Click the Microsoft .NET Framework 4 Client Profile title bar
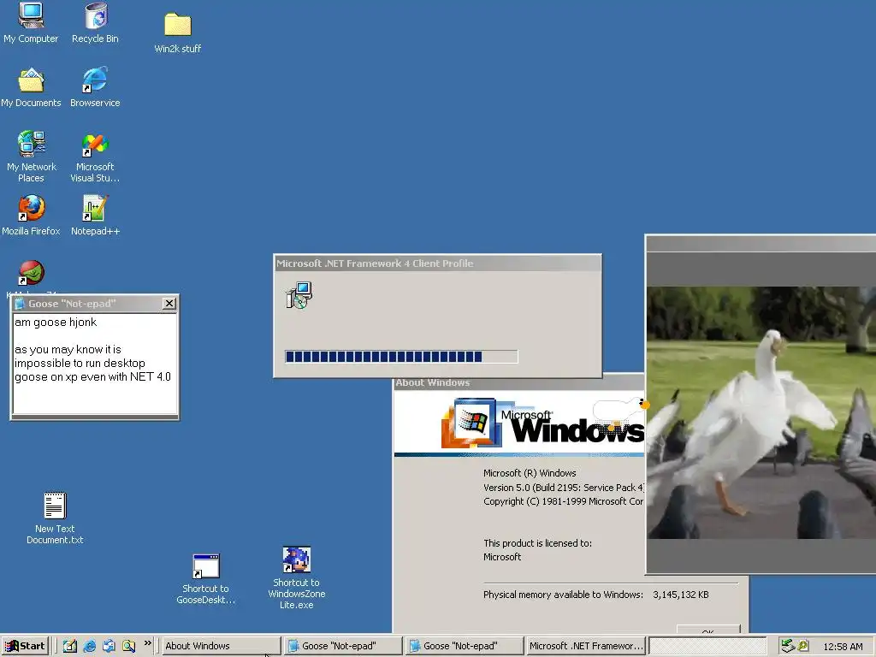876x657 pixels. pos(437,263)
